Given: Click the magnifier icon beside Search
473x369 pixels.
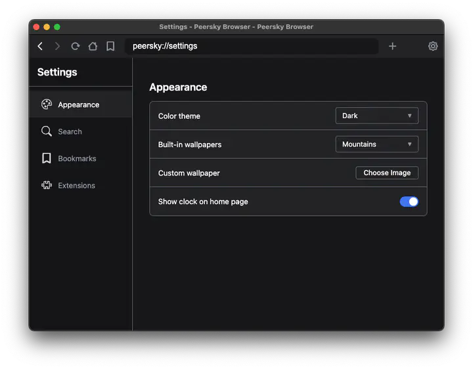Looking at the screenshot, I should click(x=47, y=131).
